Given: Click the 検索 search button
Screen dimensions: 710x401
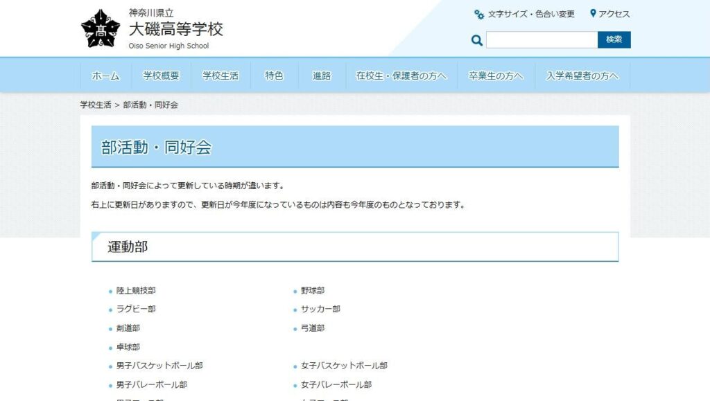Looking at the screenshot, I should point(614,39).
